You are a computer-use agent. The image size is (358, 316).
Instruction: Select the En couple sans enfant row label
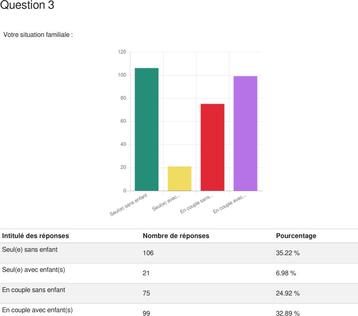click(34, 290)
